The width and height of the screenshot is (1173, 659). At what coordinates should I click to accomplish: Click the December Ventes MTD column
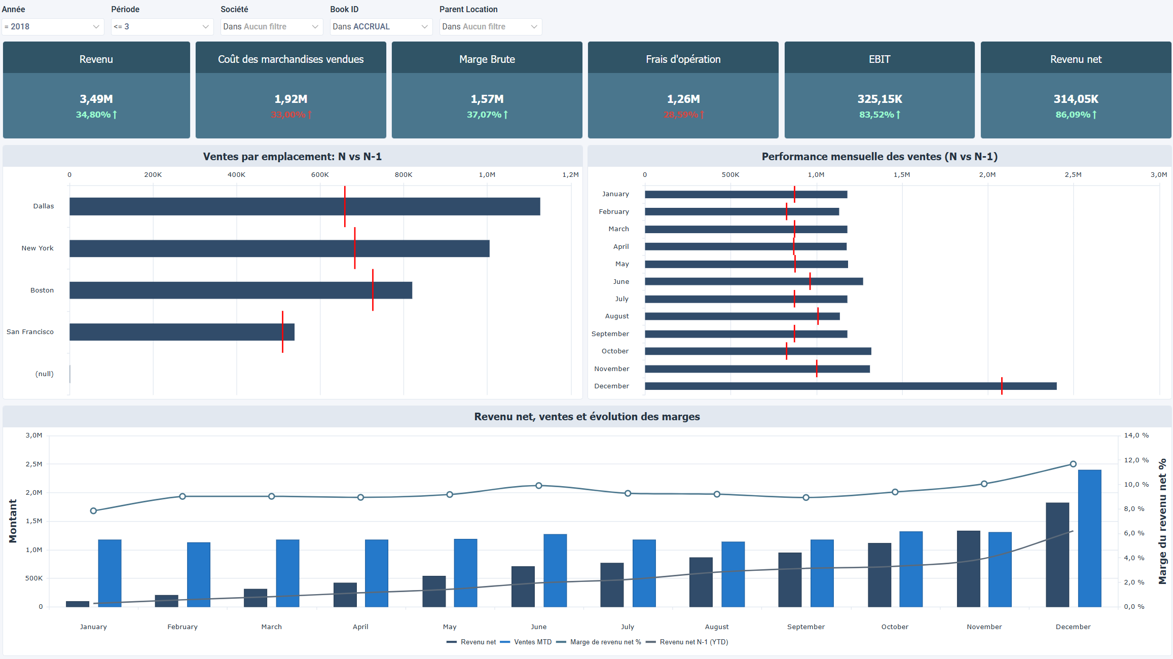(x=1089, y=538)
